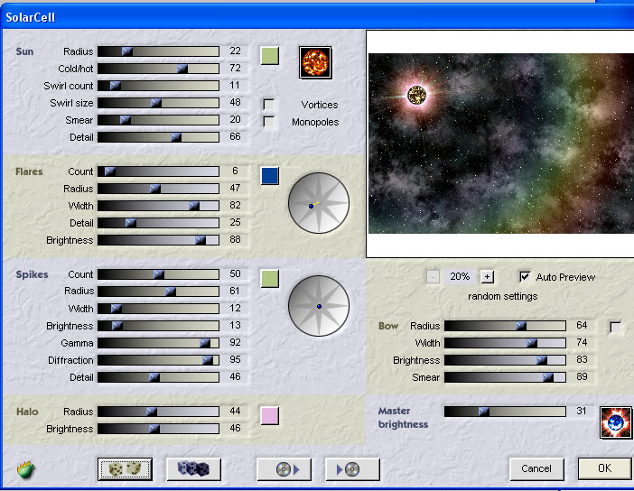Toggle the Bow checkbox
The width and height of the screenshot is (634, 491).
[x=616, y=328]
